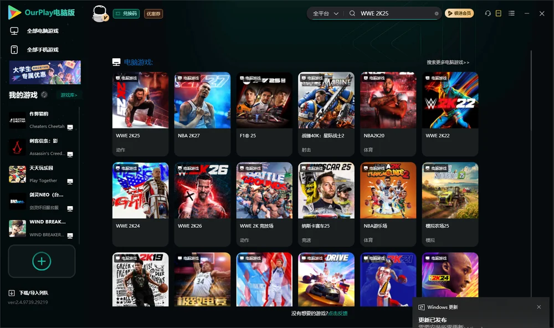The image size is (554, 328).
Task: Click the 点击反馈 feedback link
Action: pos(338,313)
